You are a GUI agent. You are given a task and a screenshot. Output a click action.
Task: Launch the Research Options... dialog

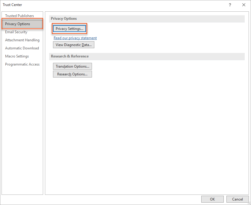click(x=72, y=74)
